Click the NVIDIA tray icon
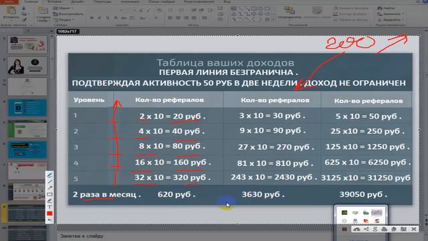The height and width of the screenshot is (241, 428). pos(344,212)
